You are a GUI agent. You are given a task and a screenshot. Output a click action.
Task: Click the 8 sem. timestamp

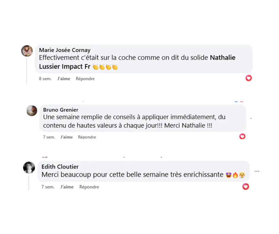45,79
